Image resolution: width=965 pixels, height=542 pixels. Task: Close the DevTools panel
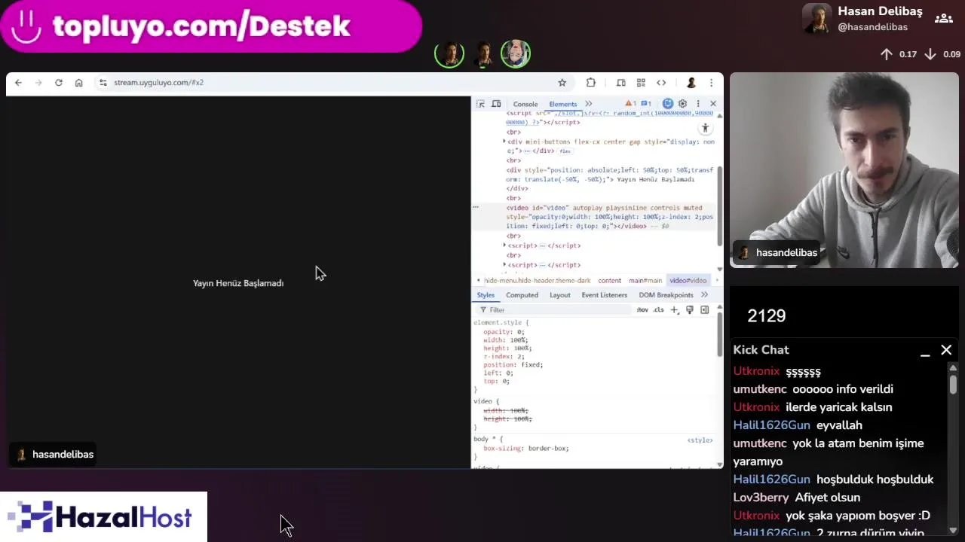tap(713, 104)
